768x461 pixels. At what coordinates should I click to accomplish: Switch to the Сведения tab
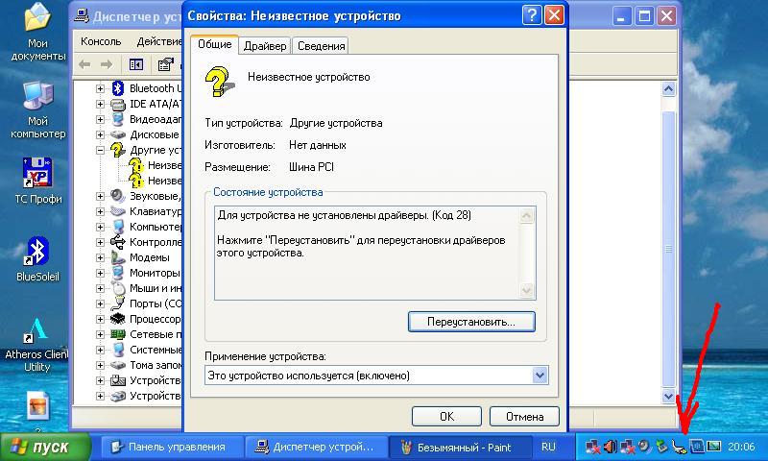[x=320, y=46]
